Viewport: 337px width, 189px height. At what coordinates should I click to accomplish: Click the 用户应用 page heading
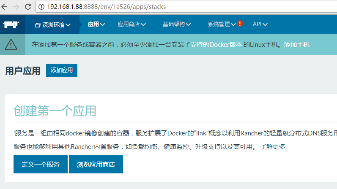point(23,71)
